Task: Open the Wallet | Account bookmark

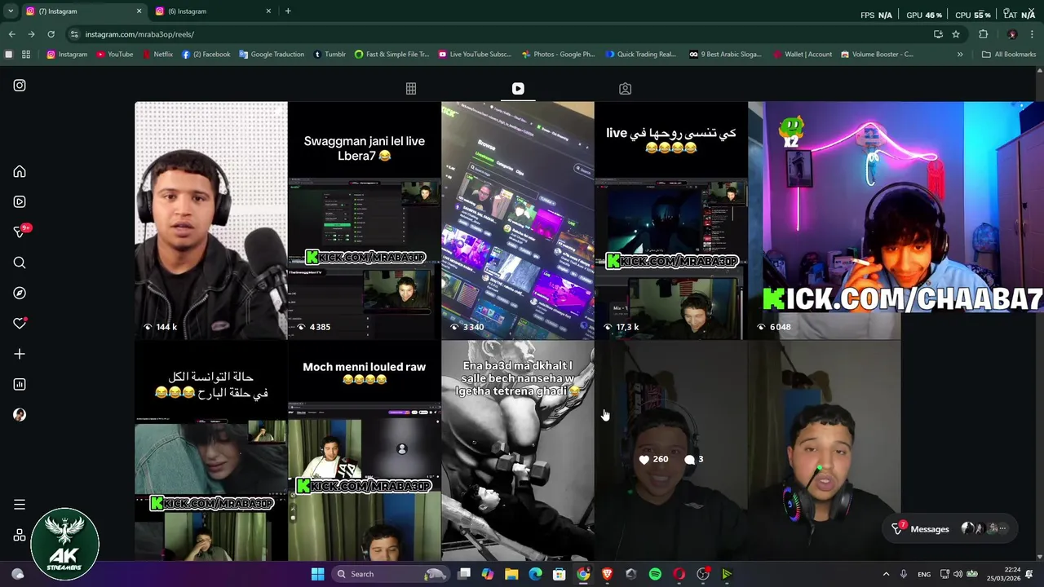Action: pyautogui.click(x=802, y=55)
